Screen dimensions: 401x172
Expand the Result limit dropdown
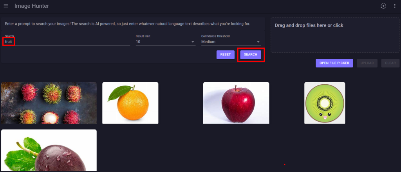pyautogui.click(x=166, y=41)
